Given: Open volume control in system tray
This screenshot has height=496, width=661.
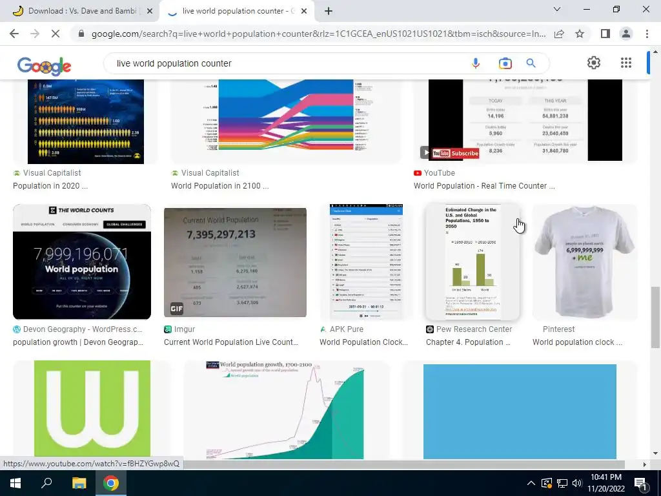Looking at the screenshot, I should click(577, 483).
